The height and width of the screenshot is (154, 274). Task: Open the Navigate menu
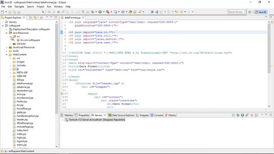point(19,6)
